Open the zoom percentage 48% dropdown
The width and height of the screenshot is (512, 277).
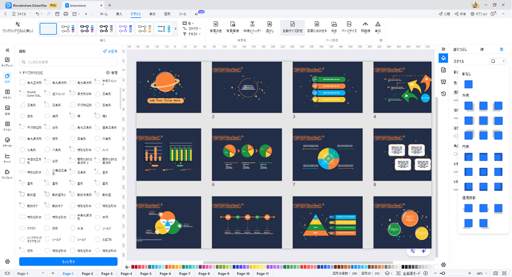483,273
